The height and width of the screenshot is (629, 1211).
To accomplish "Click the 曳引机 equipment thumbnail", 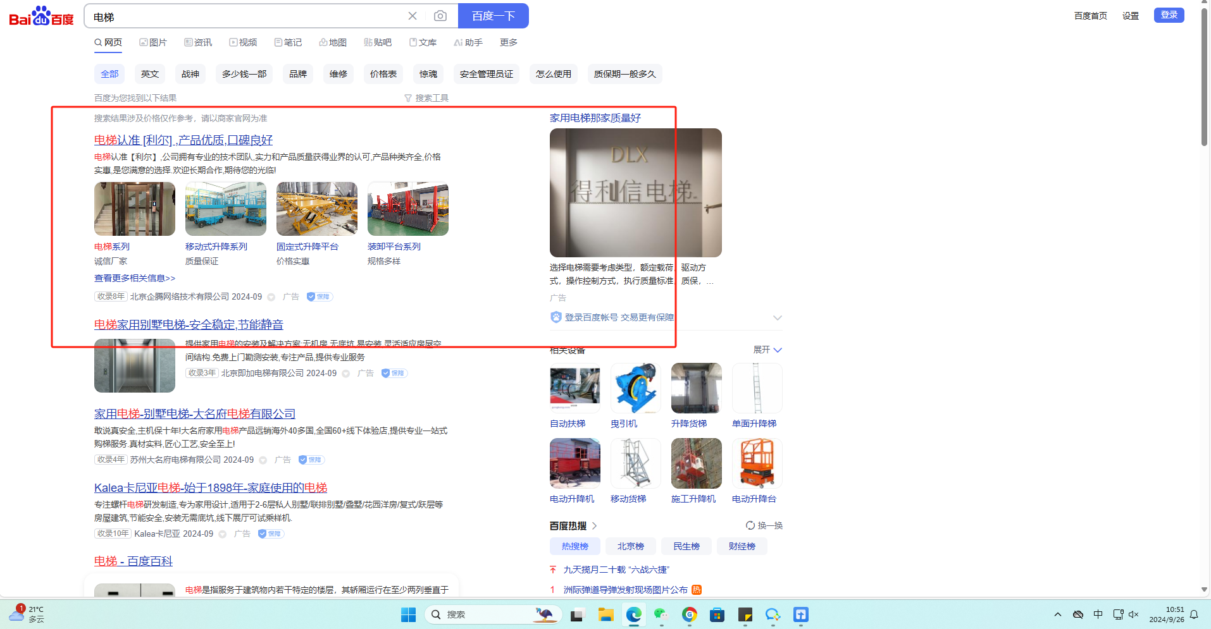I will coord(636,388).
